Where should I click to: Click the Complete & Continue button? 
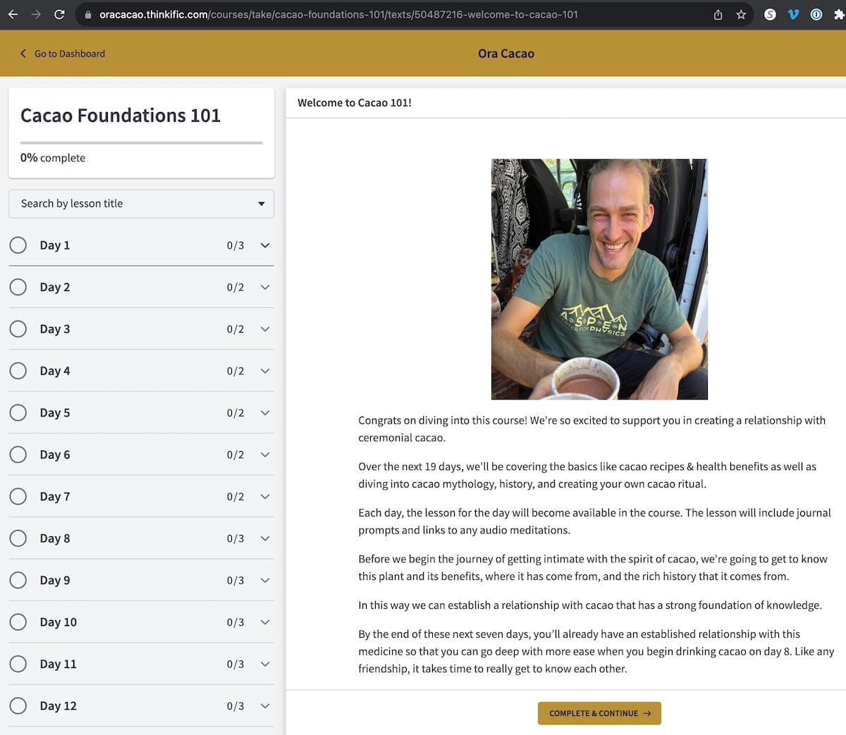(x=599, y=713)
